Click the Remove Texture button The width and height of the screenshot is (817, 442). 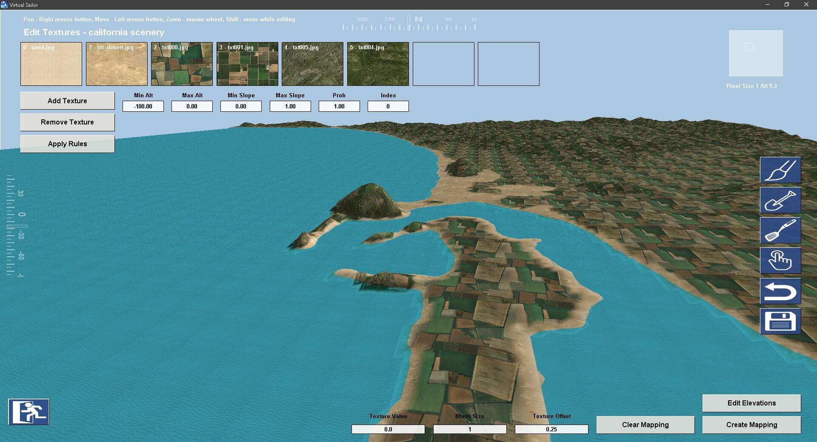tap(67, 122)
